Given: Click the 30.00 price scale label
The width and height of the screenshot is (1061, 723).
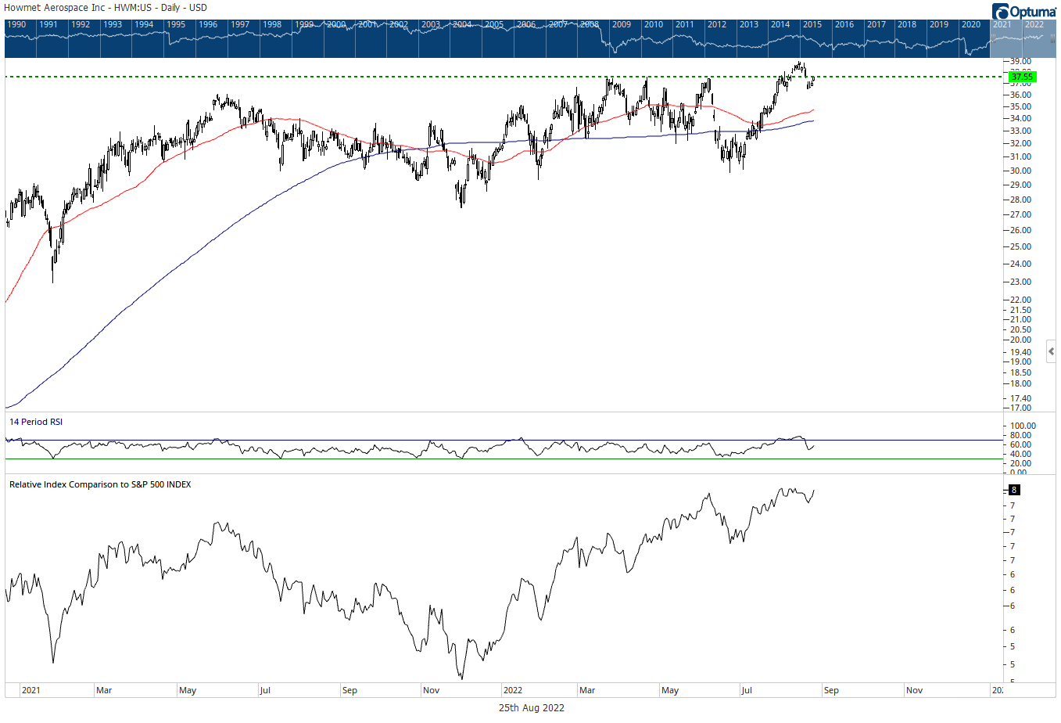Looking at the screenshot, I should pos(1020,171).
